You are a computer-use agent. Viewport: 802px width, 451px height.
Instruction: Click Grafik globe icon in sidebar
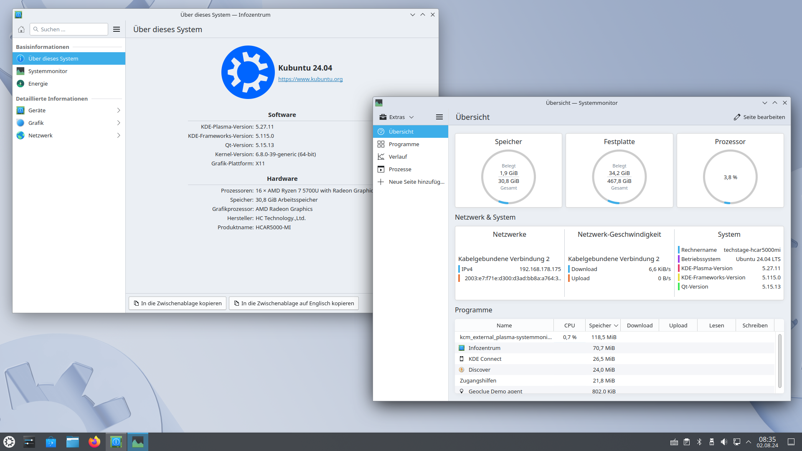pos(20,123)
